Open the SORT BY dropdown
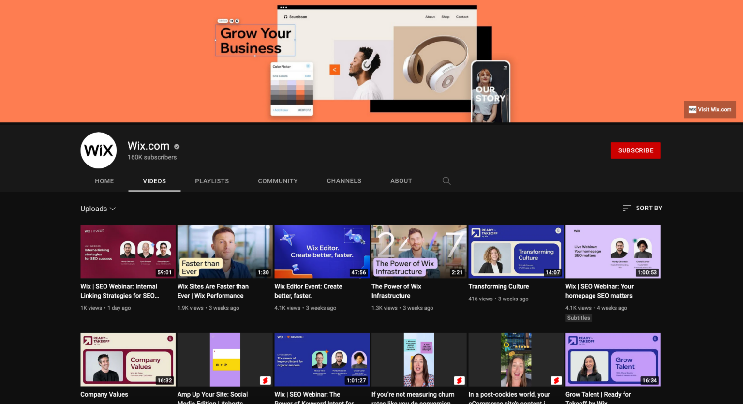Image resolution: width=743 pixels, height=404 pixels. coord(649,208)
